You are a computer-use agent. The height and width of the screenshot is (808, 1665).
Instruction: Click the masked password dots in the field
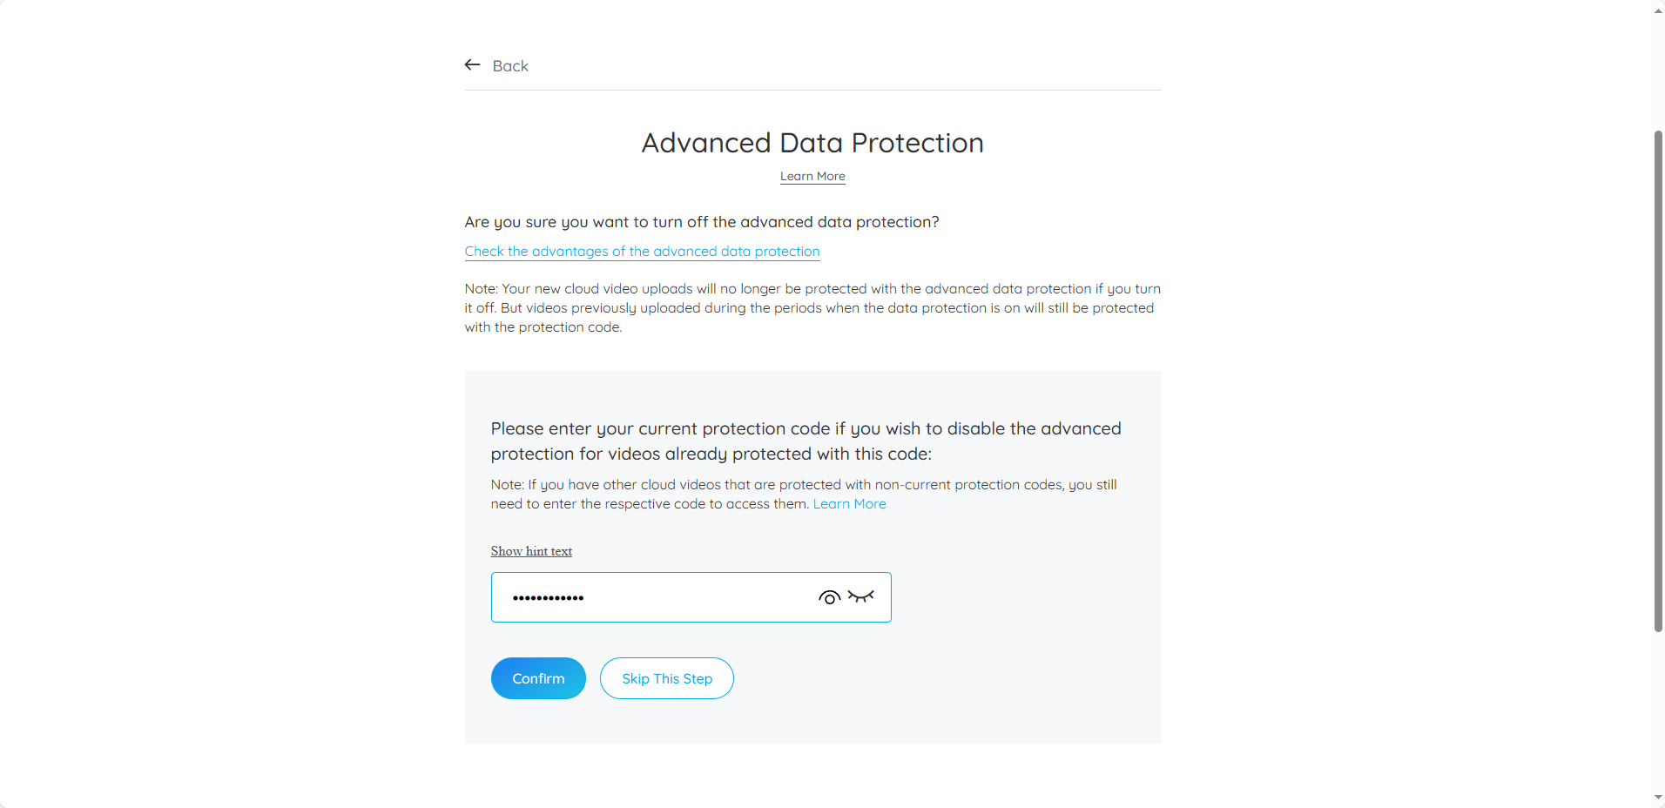548,598
